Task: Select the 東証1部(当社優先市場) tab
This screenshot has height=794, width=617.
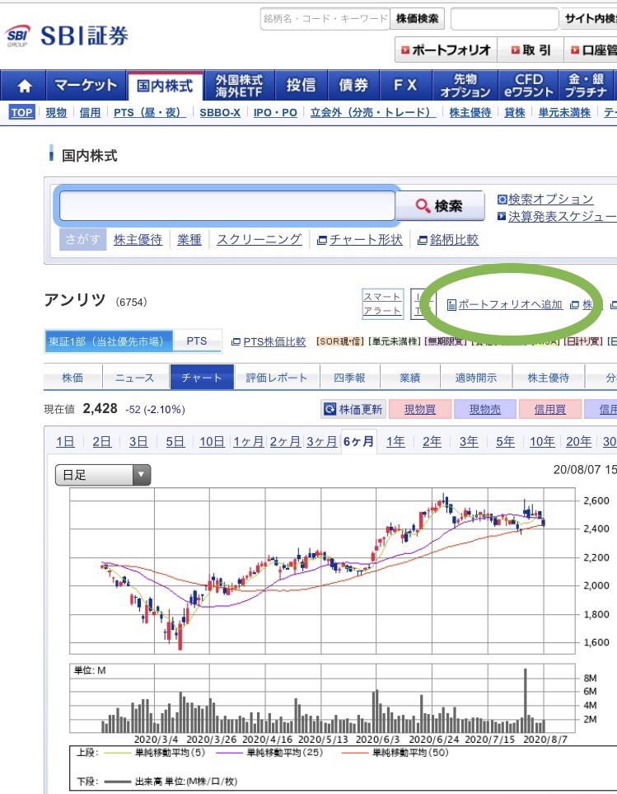Action: (x=108, y=341)
